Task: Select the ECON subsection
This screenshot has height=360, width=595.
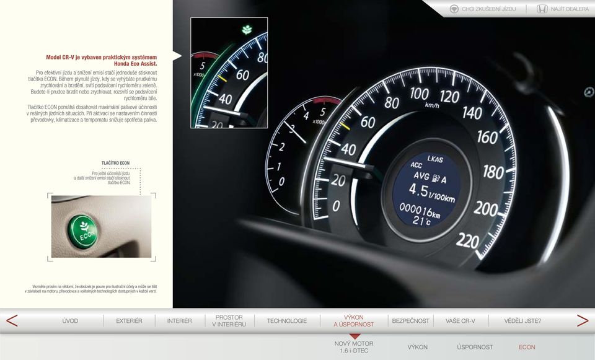Action: pyautogui.click(x=527, y=347)
